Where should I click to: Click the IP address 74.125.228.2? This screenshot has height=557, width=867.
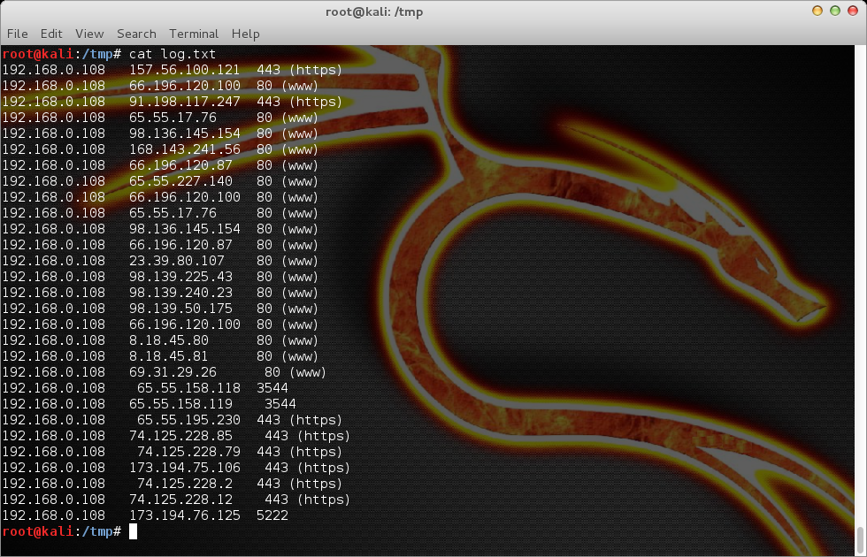click(x=185, y=485)
